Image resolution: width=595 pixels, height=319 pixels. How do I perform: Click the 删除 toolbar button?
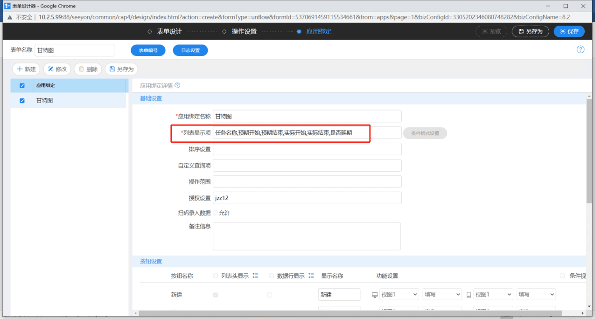click(88, 69)
